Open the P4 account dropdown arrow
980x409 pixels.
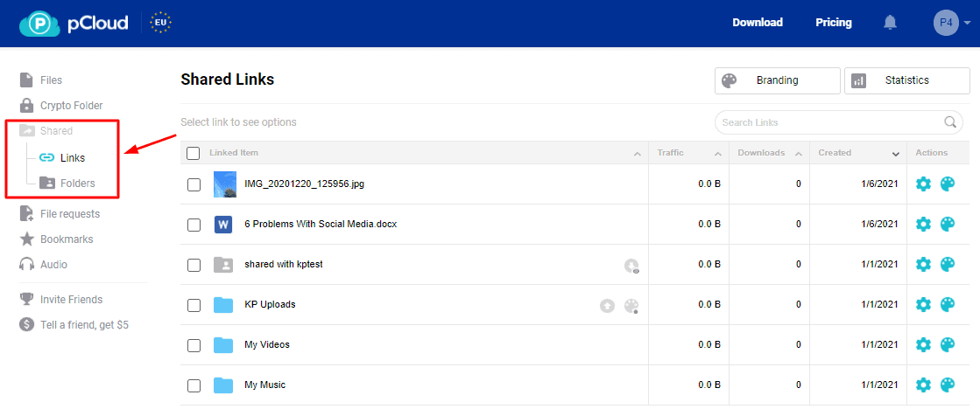tap(967, 24)
